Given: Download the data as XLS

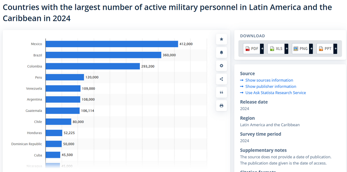Looking at the screenshot, I should 276,49.
